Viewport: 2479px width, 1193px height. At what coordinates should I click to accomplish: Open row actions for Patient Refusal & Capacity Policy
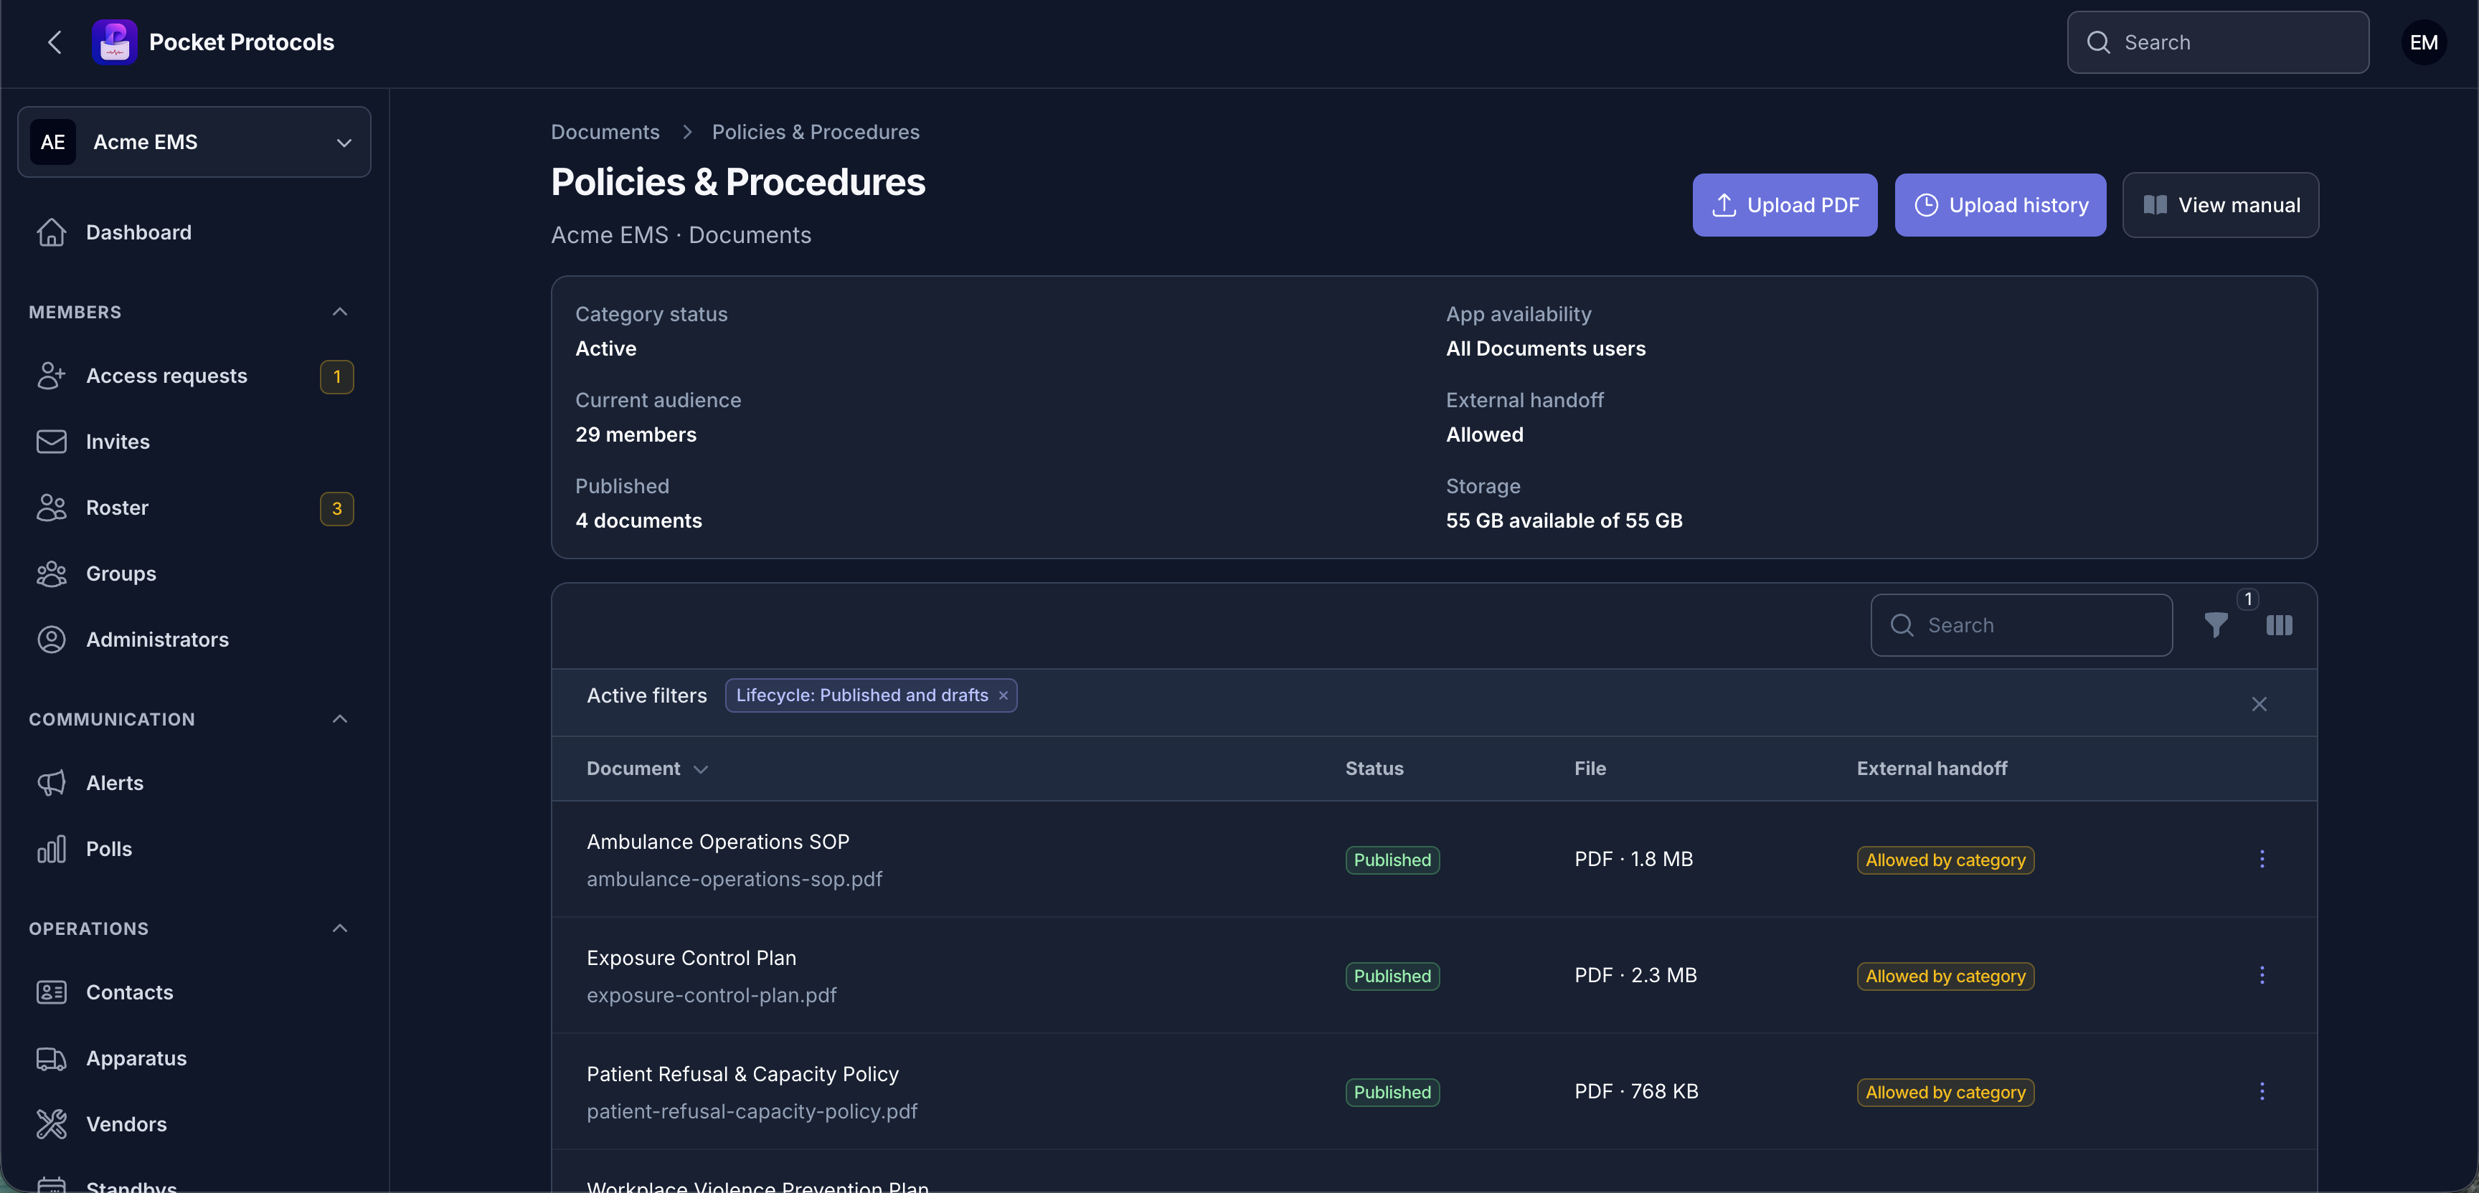[2262, 1091]
